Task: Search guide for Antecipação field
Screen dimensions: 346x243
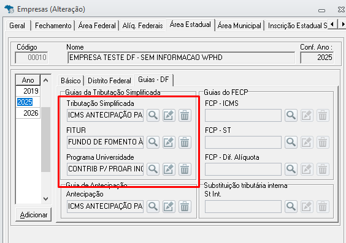Action: [153, 206]
